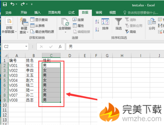
Task: Switch to the 开始 tab
Action: [x=24, y=12]
